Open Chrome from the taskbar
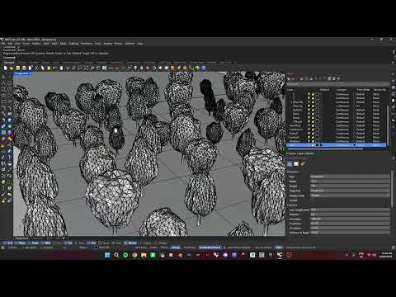396x297 pixels. pyautogui.click(x=134, y=255)
